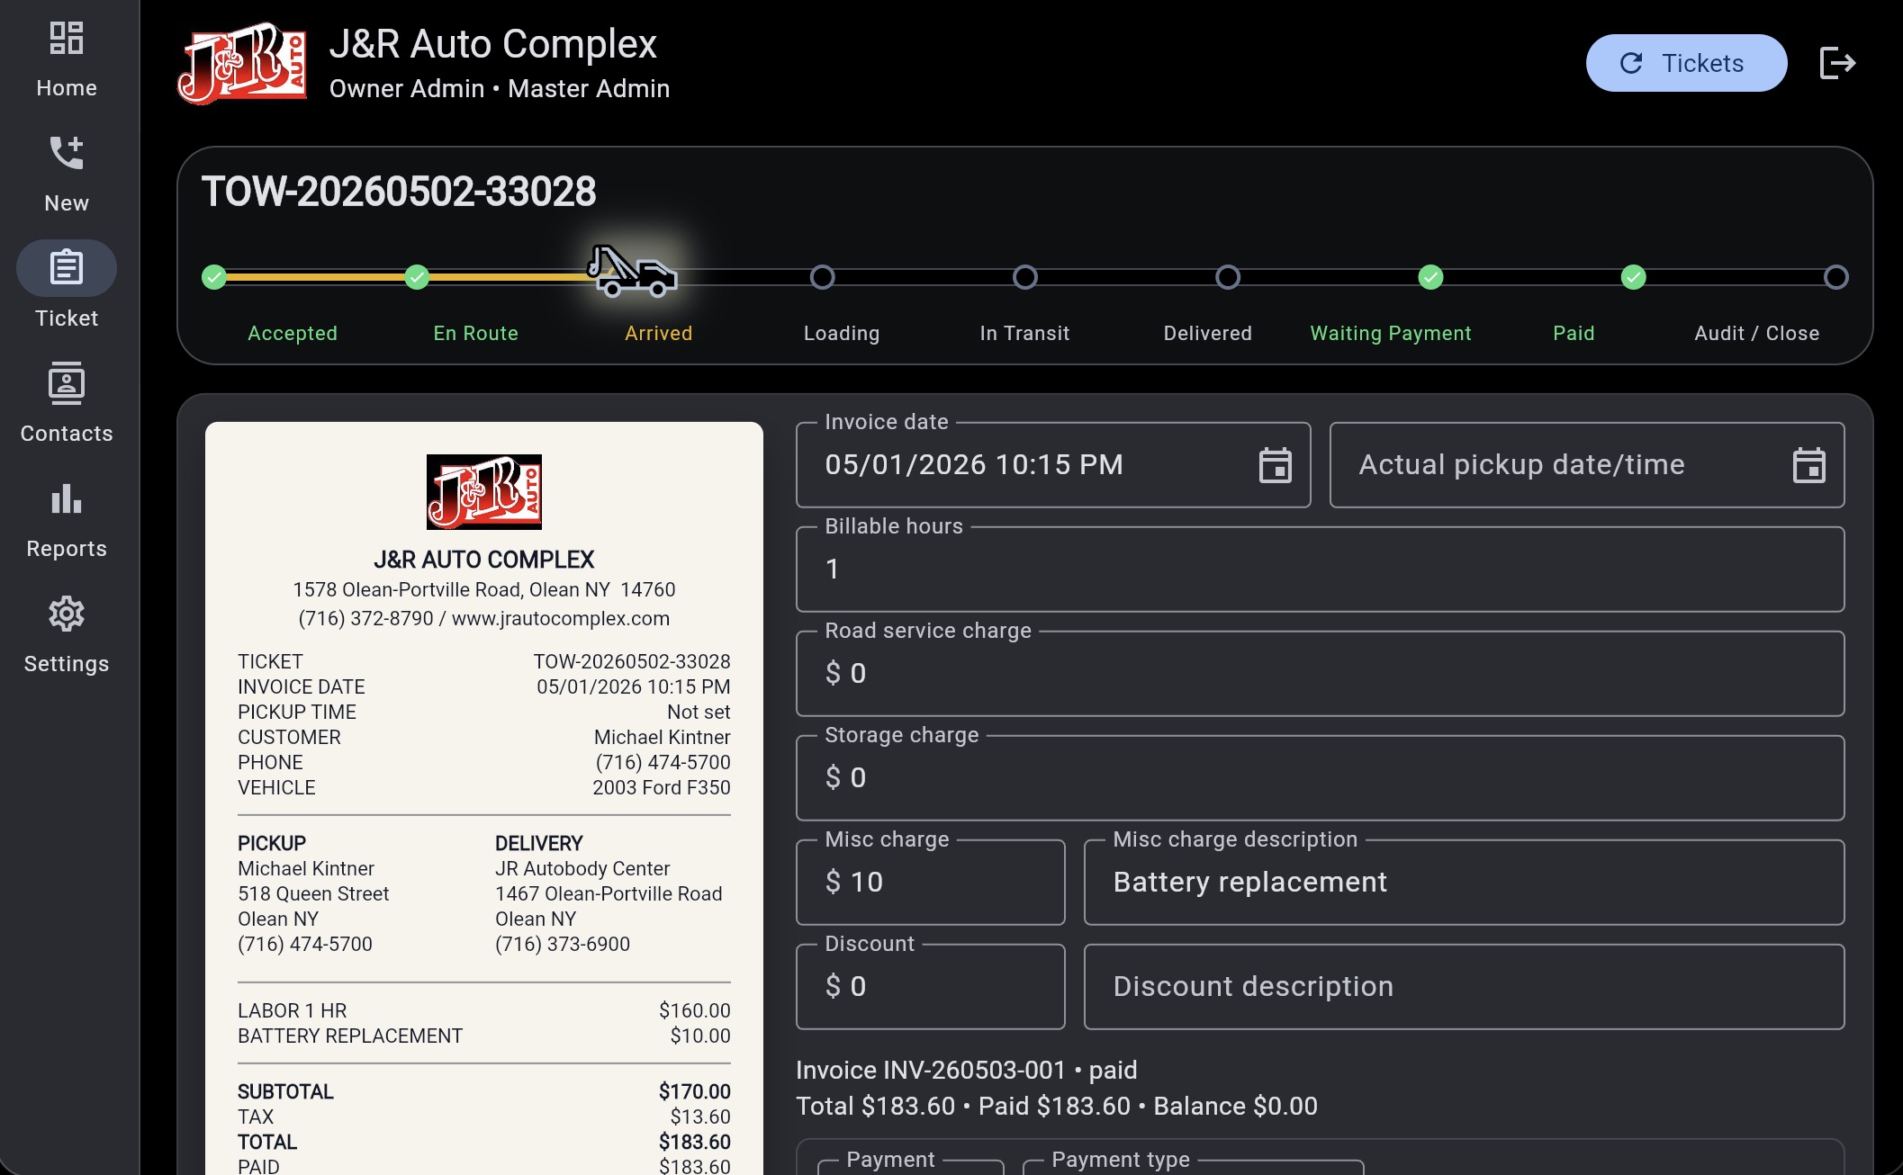Click the logout icon at top right
Image resolution: width=1903 pixels, height=1175 pixels.
(1837, 63)
